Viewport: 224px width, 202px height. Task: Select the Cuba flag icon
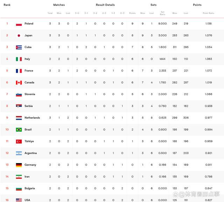click(19, 47)
